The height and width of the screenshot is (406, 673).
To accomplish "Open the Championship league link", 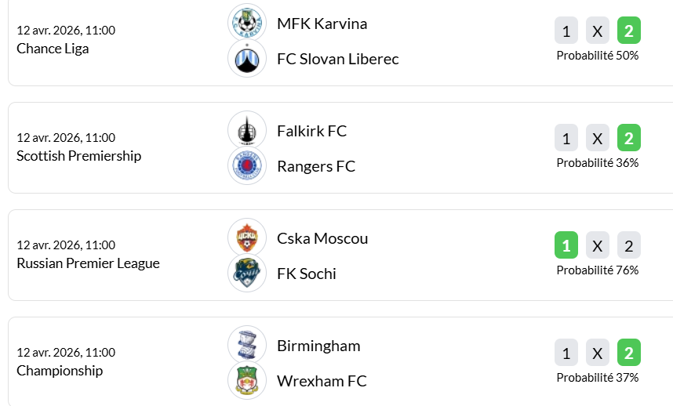I will click(x=60, y=371).
